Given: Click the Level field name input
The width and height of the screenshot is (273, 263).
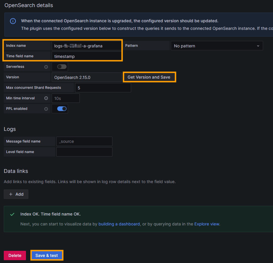Looking at the screenshot, I should click(x=84, y=152).
